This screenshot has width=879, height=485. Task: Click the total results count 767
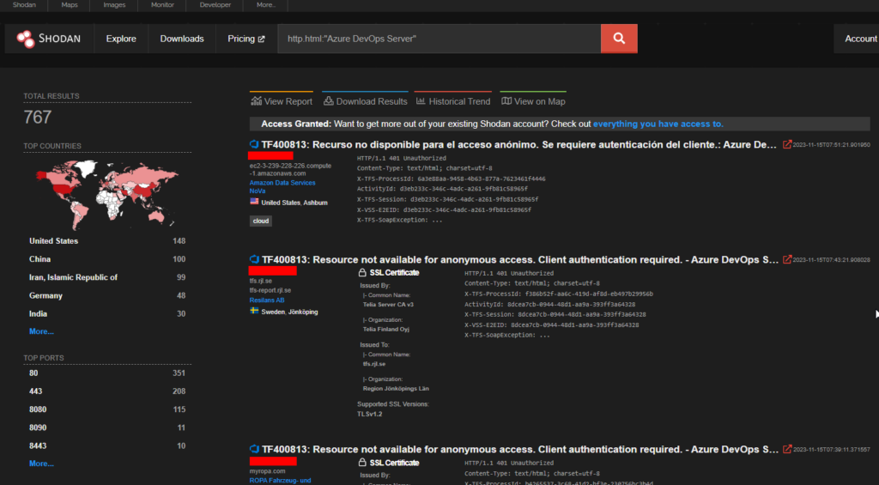point(38,118)
